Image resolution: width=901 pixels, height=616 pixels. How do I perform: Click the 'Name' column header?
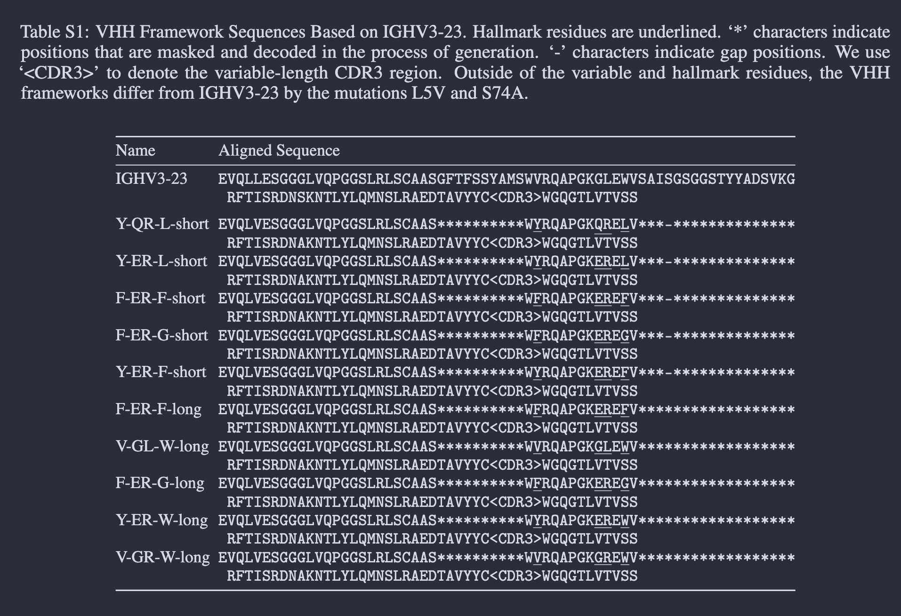[x=135, y=150]
